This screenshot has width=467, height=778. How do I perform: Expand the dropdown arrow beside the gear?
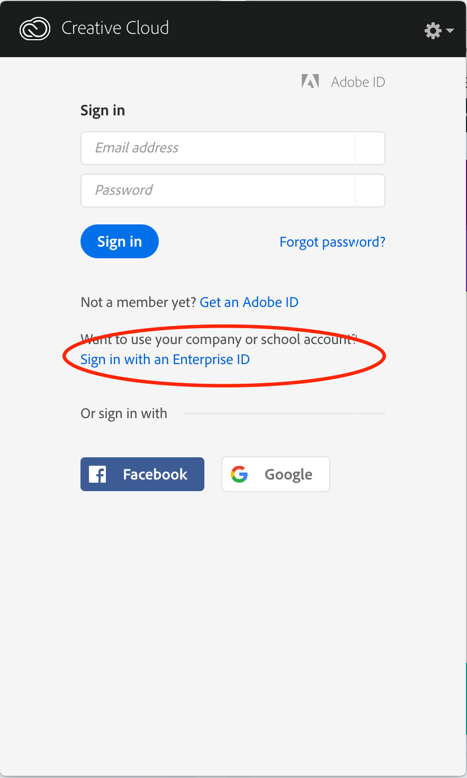(x=450, y=31)
